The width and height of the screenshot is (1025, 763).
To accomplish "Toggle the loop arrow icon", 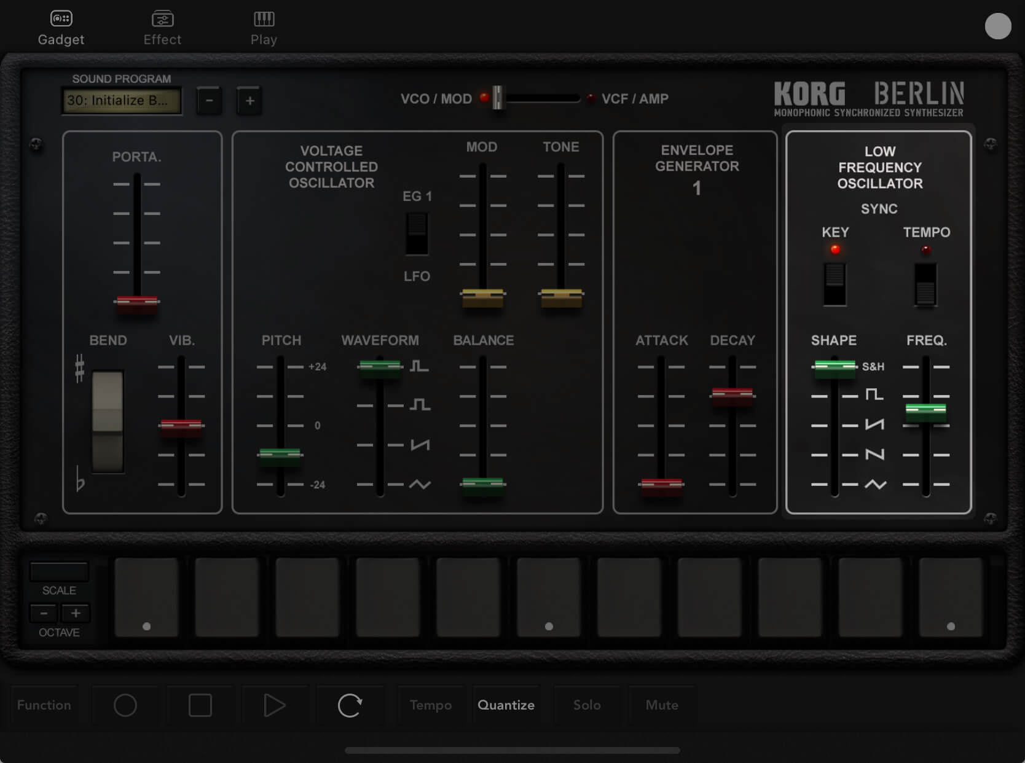I will [x=350, y=705].
